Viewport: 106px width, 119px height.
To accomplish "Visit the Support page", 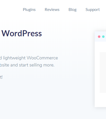I will tap(93, 10).
